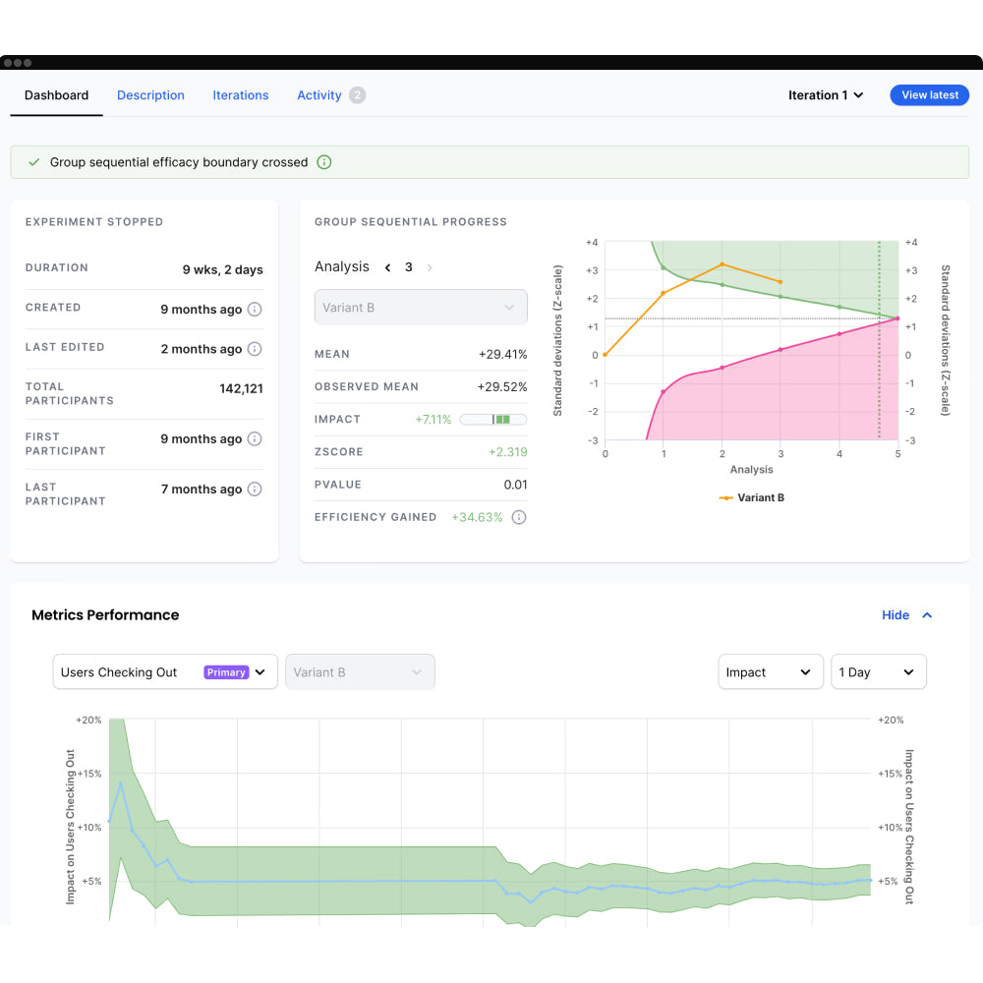
Task: Click the info icon next to Created date
Action: pos(255,308)
